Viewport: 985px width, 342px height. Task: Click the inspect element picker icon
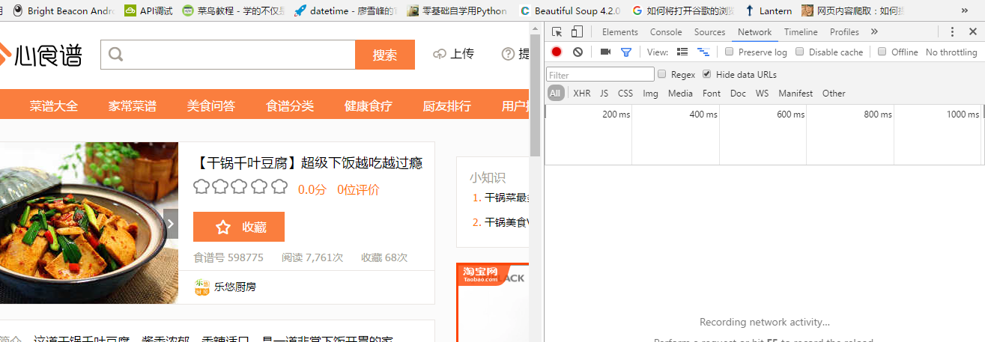pos(557,32)
